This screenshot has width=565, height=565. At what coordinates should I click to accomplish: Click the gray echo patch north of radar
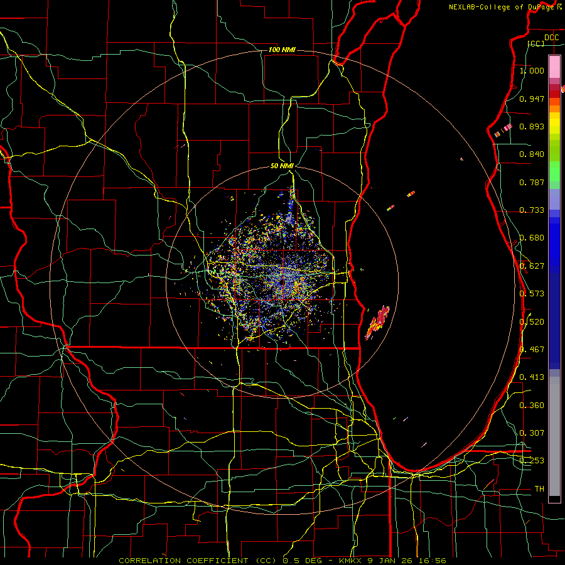288,218
